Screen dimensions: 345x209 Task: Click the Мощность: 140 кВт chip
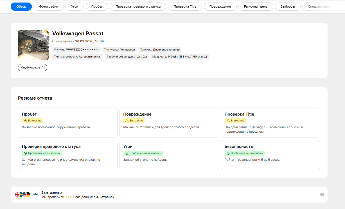point(180,57)
